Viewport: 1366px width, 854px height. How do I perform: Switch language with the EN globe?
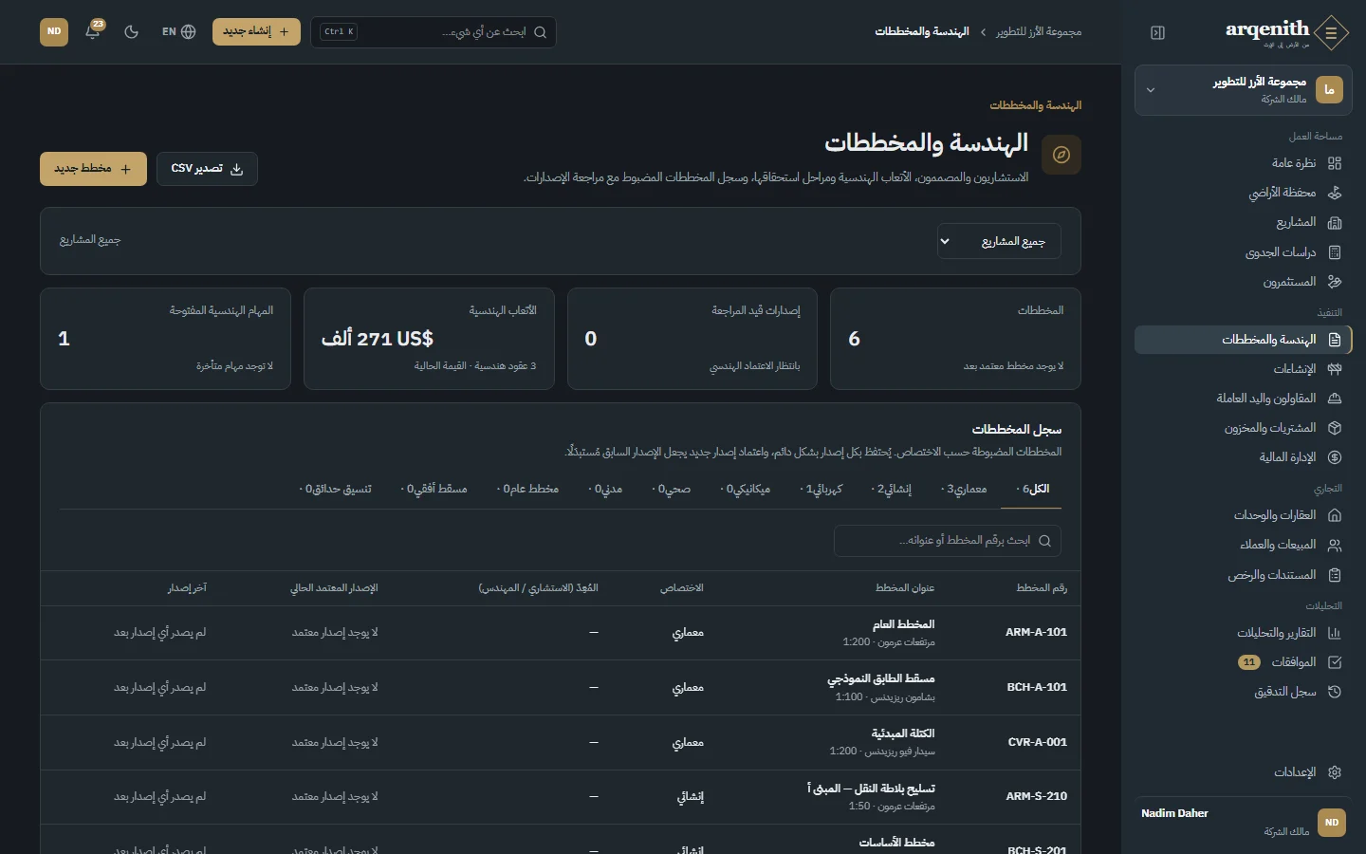point(178,31)
